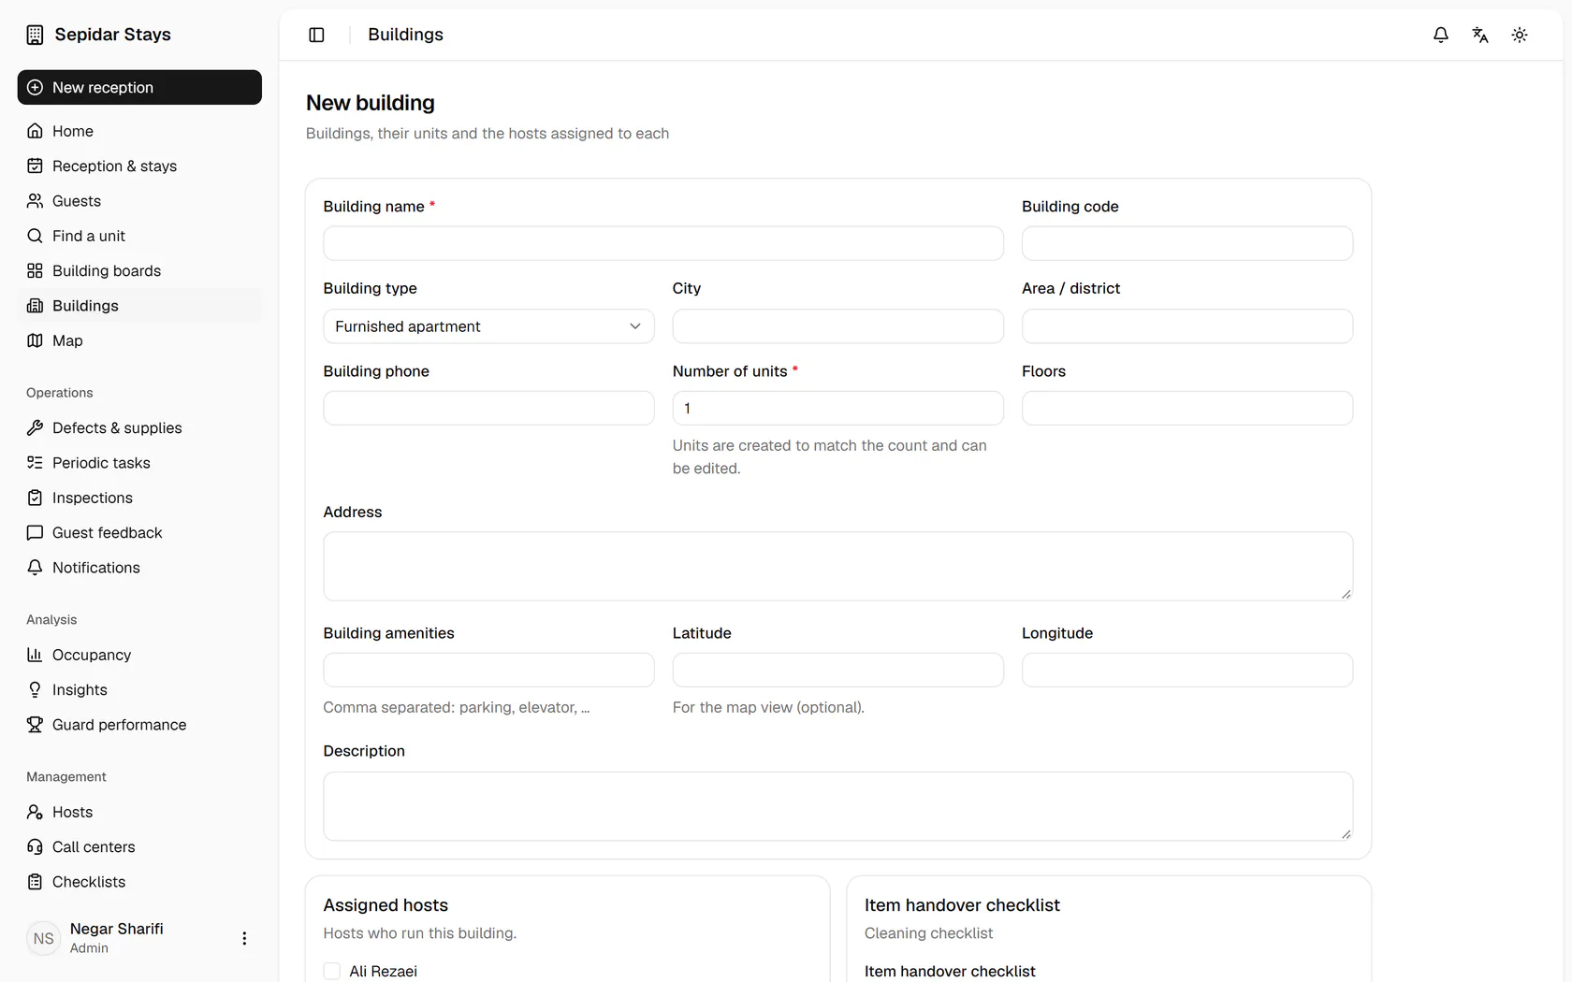
Task: Switch theme with the sun icon
Action: click(x=1520, y=35)
